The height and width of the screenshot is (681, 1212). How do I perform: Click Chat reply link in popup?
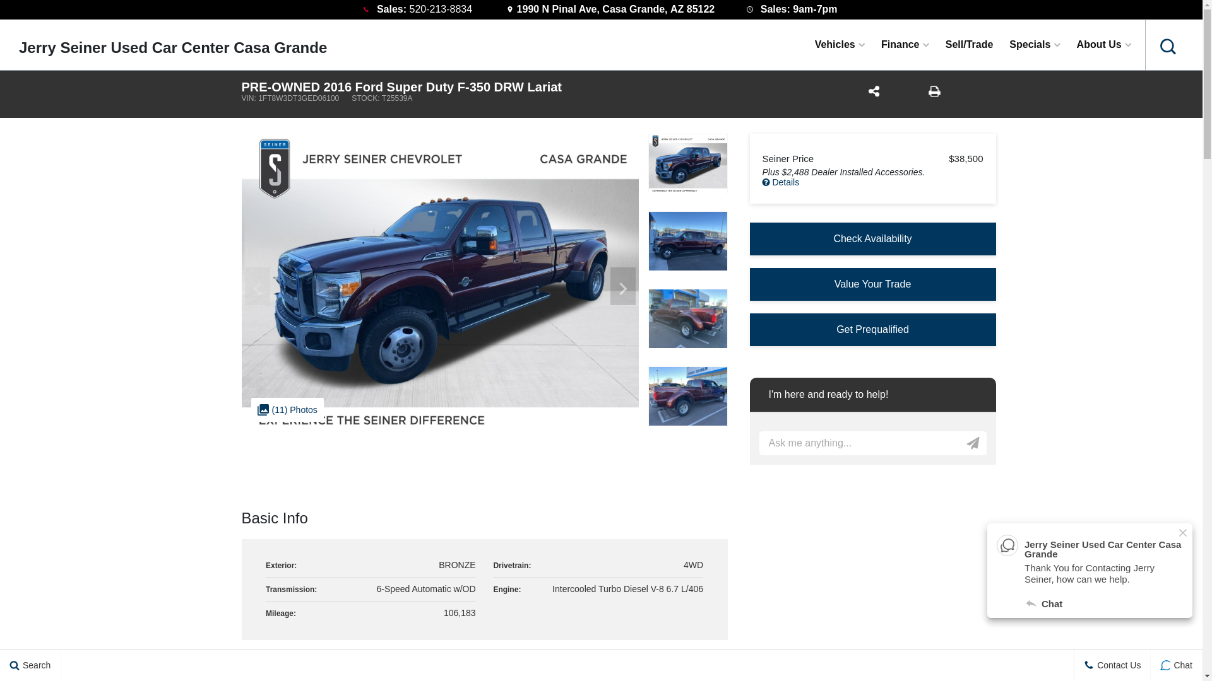1044,604
